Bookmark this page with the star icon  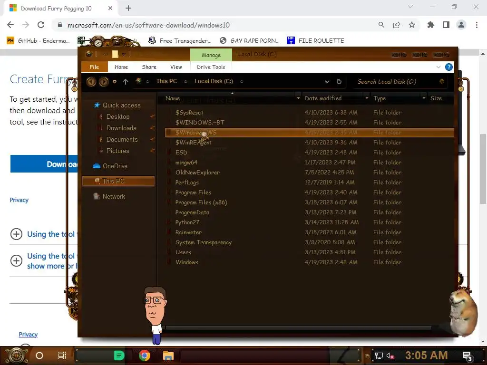(412, 25)
